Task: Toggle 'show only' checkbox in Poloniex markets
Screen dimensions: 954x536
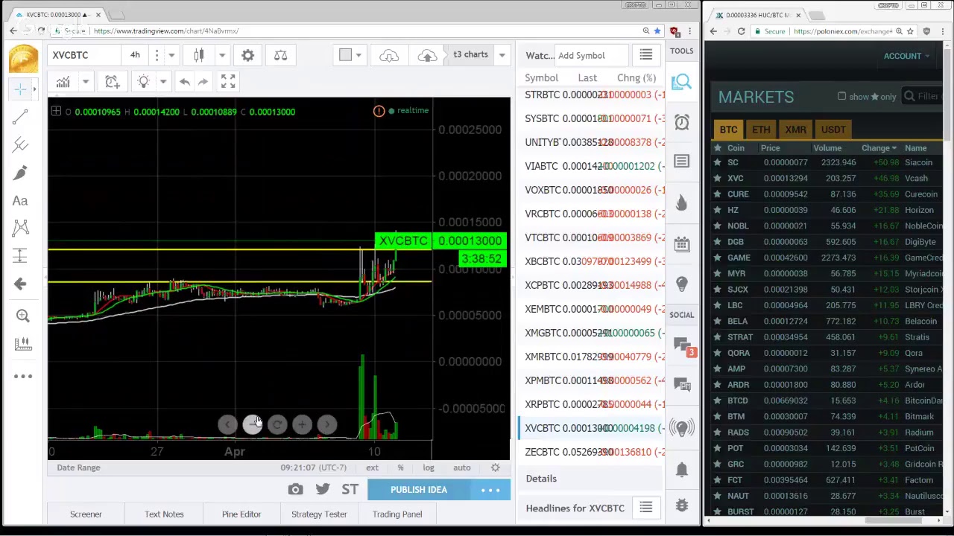Action: 841,96
